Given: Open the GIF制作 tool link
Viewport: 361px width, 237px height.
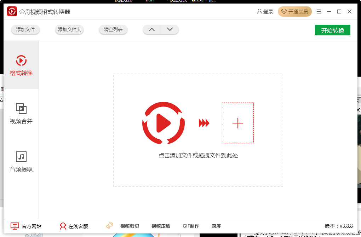Looking at the screenshot, I should pos(191,226).
